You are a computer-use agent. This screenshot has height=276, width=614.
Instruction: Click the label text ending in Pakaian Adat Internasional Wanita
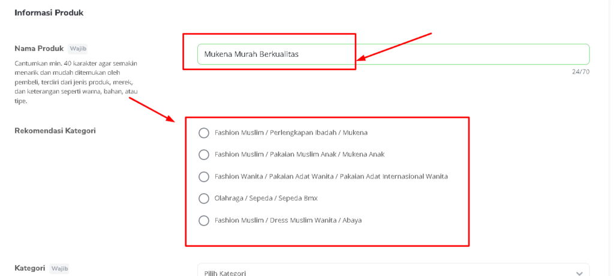click(x=331, y=177)
